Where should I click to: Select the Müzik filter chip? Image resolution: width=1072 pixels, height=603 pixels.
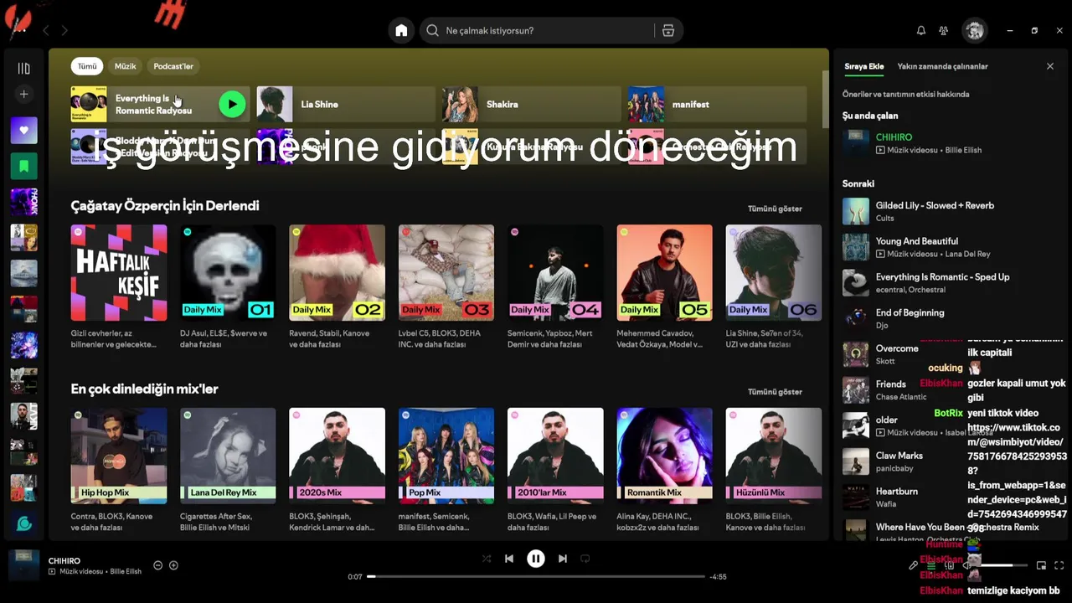pyautogui.click(x=126, y=66)
